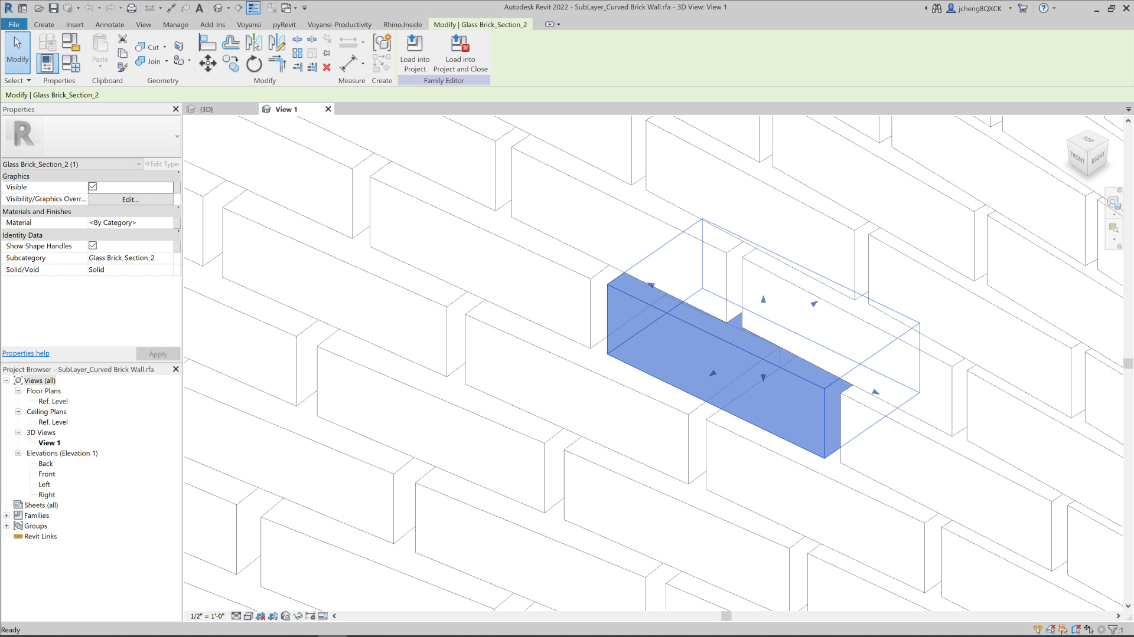The image size is (1134, 637).
Task: Switch to the {3D} view tab
Action: coord(206,109)
